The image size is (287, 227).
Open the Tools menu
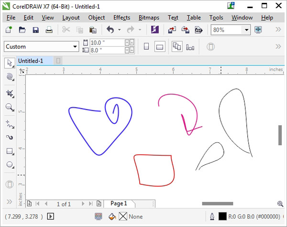click(216, 18)
